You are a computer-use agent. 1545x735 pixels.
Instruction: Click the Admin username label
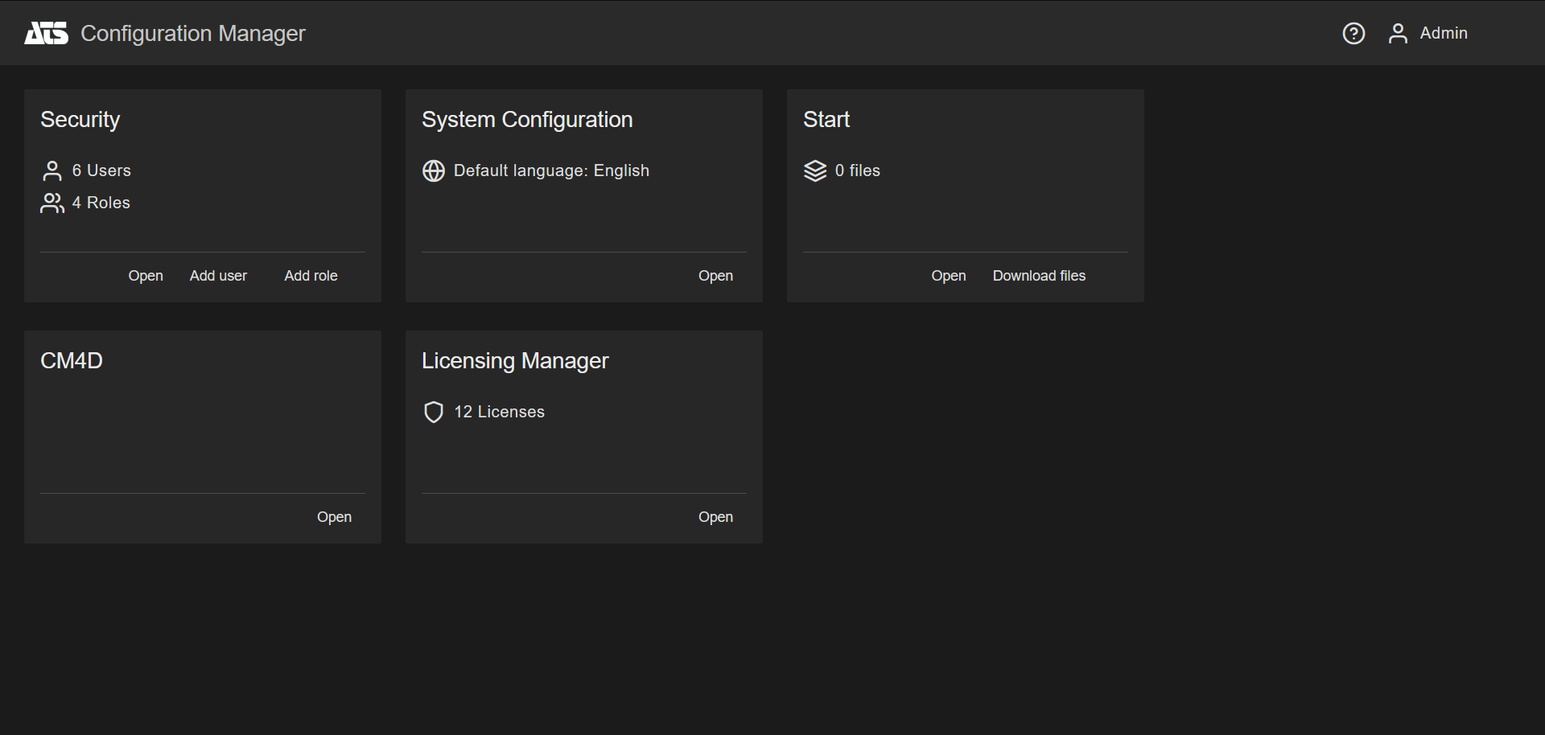(x=1443, y=33)
